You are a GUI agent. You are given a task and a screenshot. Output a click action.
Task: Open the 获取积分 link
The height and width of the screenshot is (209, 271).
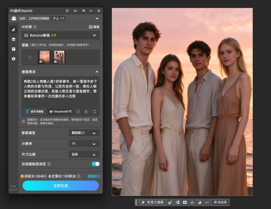pos(94,176)
